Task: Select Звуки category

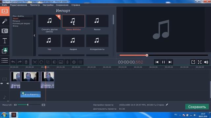Action: point(15,18)
